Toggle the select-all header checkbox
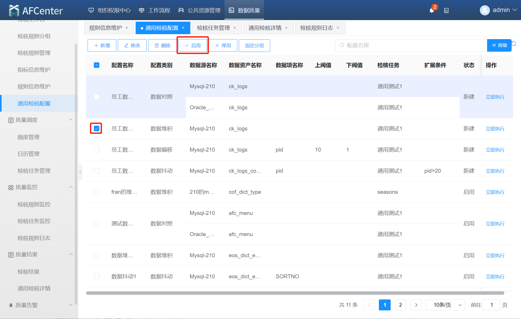The width and height of the screenshot is (521, 319). click(96, 65)
